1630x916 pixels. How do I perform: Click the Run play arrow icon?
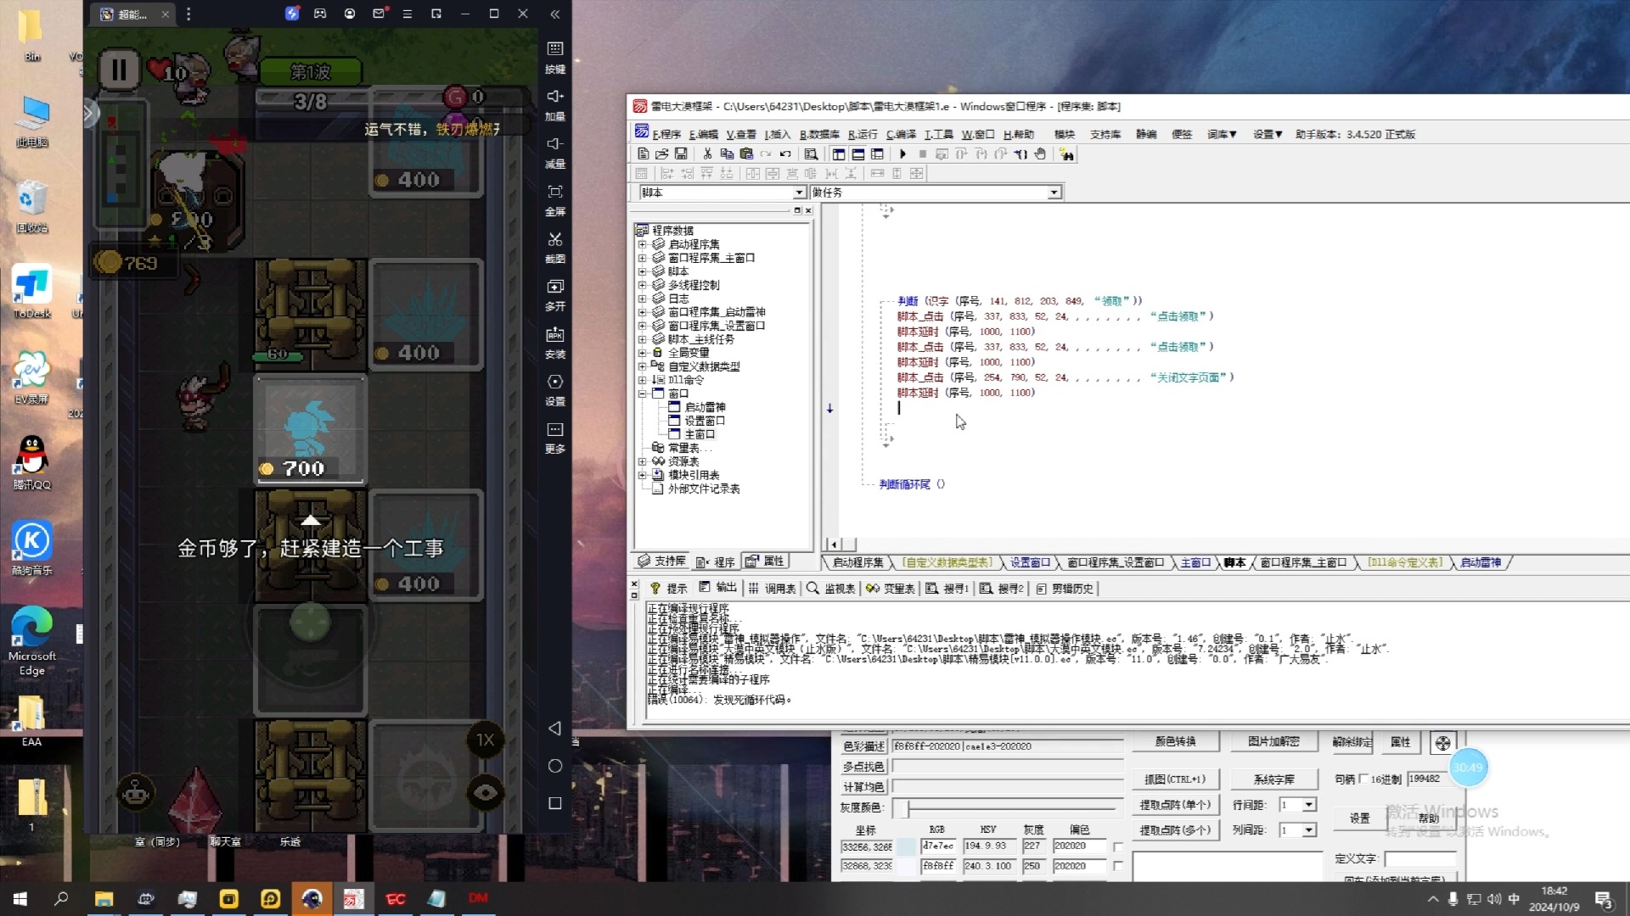[902, 154]
